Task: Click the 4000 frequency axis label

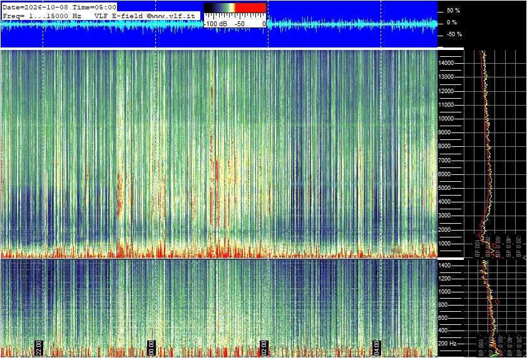Action: [444, 202]
